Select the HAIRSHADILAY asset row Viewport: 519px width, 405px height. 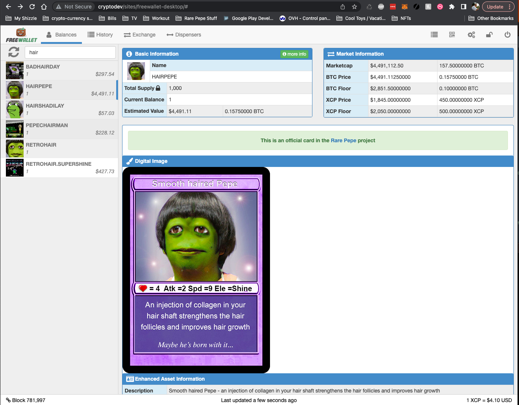point(59,109)
